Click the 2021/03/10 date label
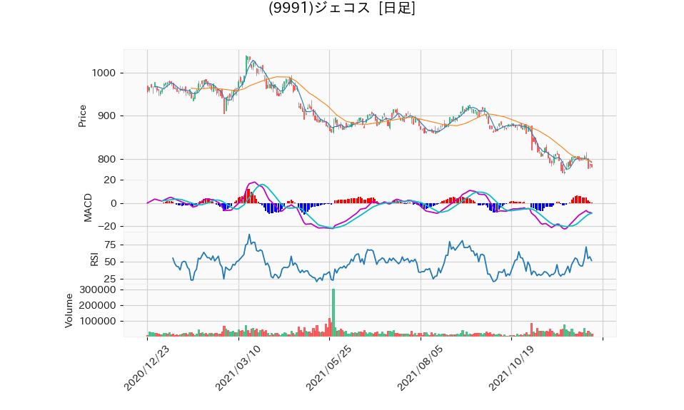Viewport: 684px width, 410px height. pos(238,368)
